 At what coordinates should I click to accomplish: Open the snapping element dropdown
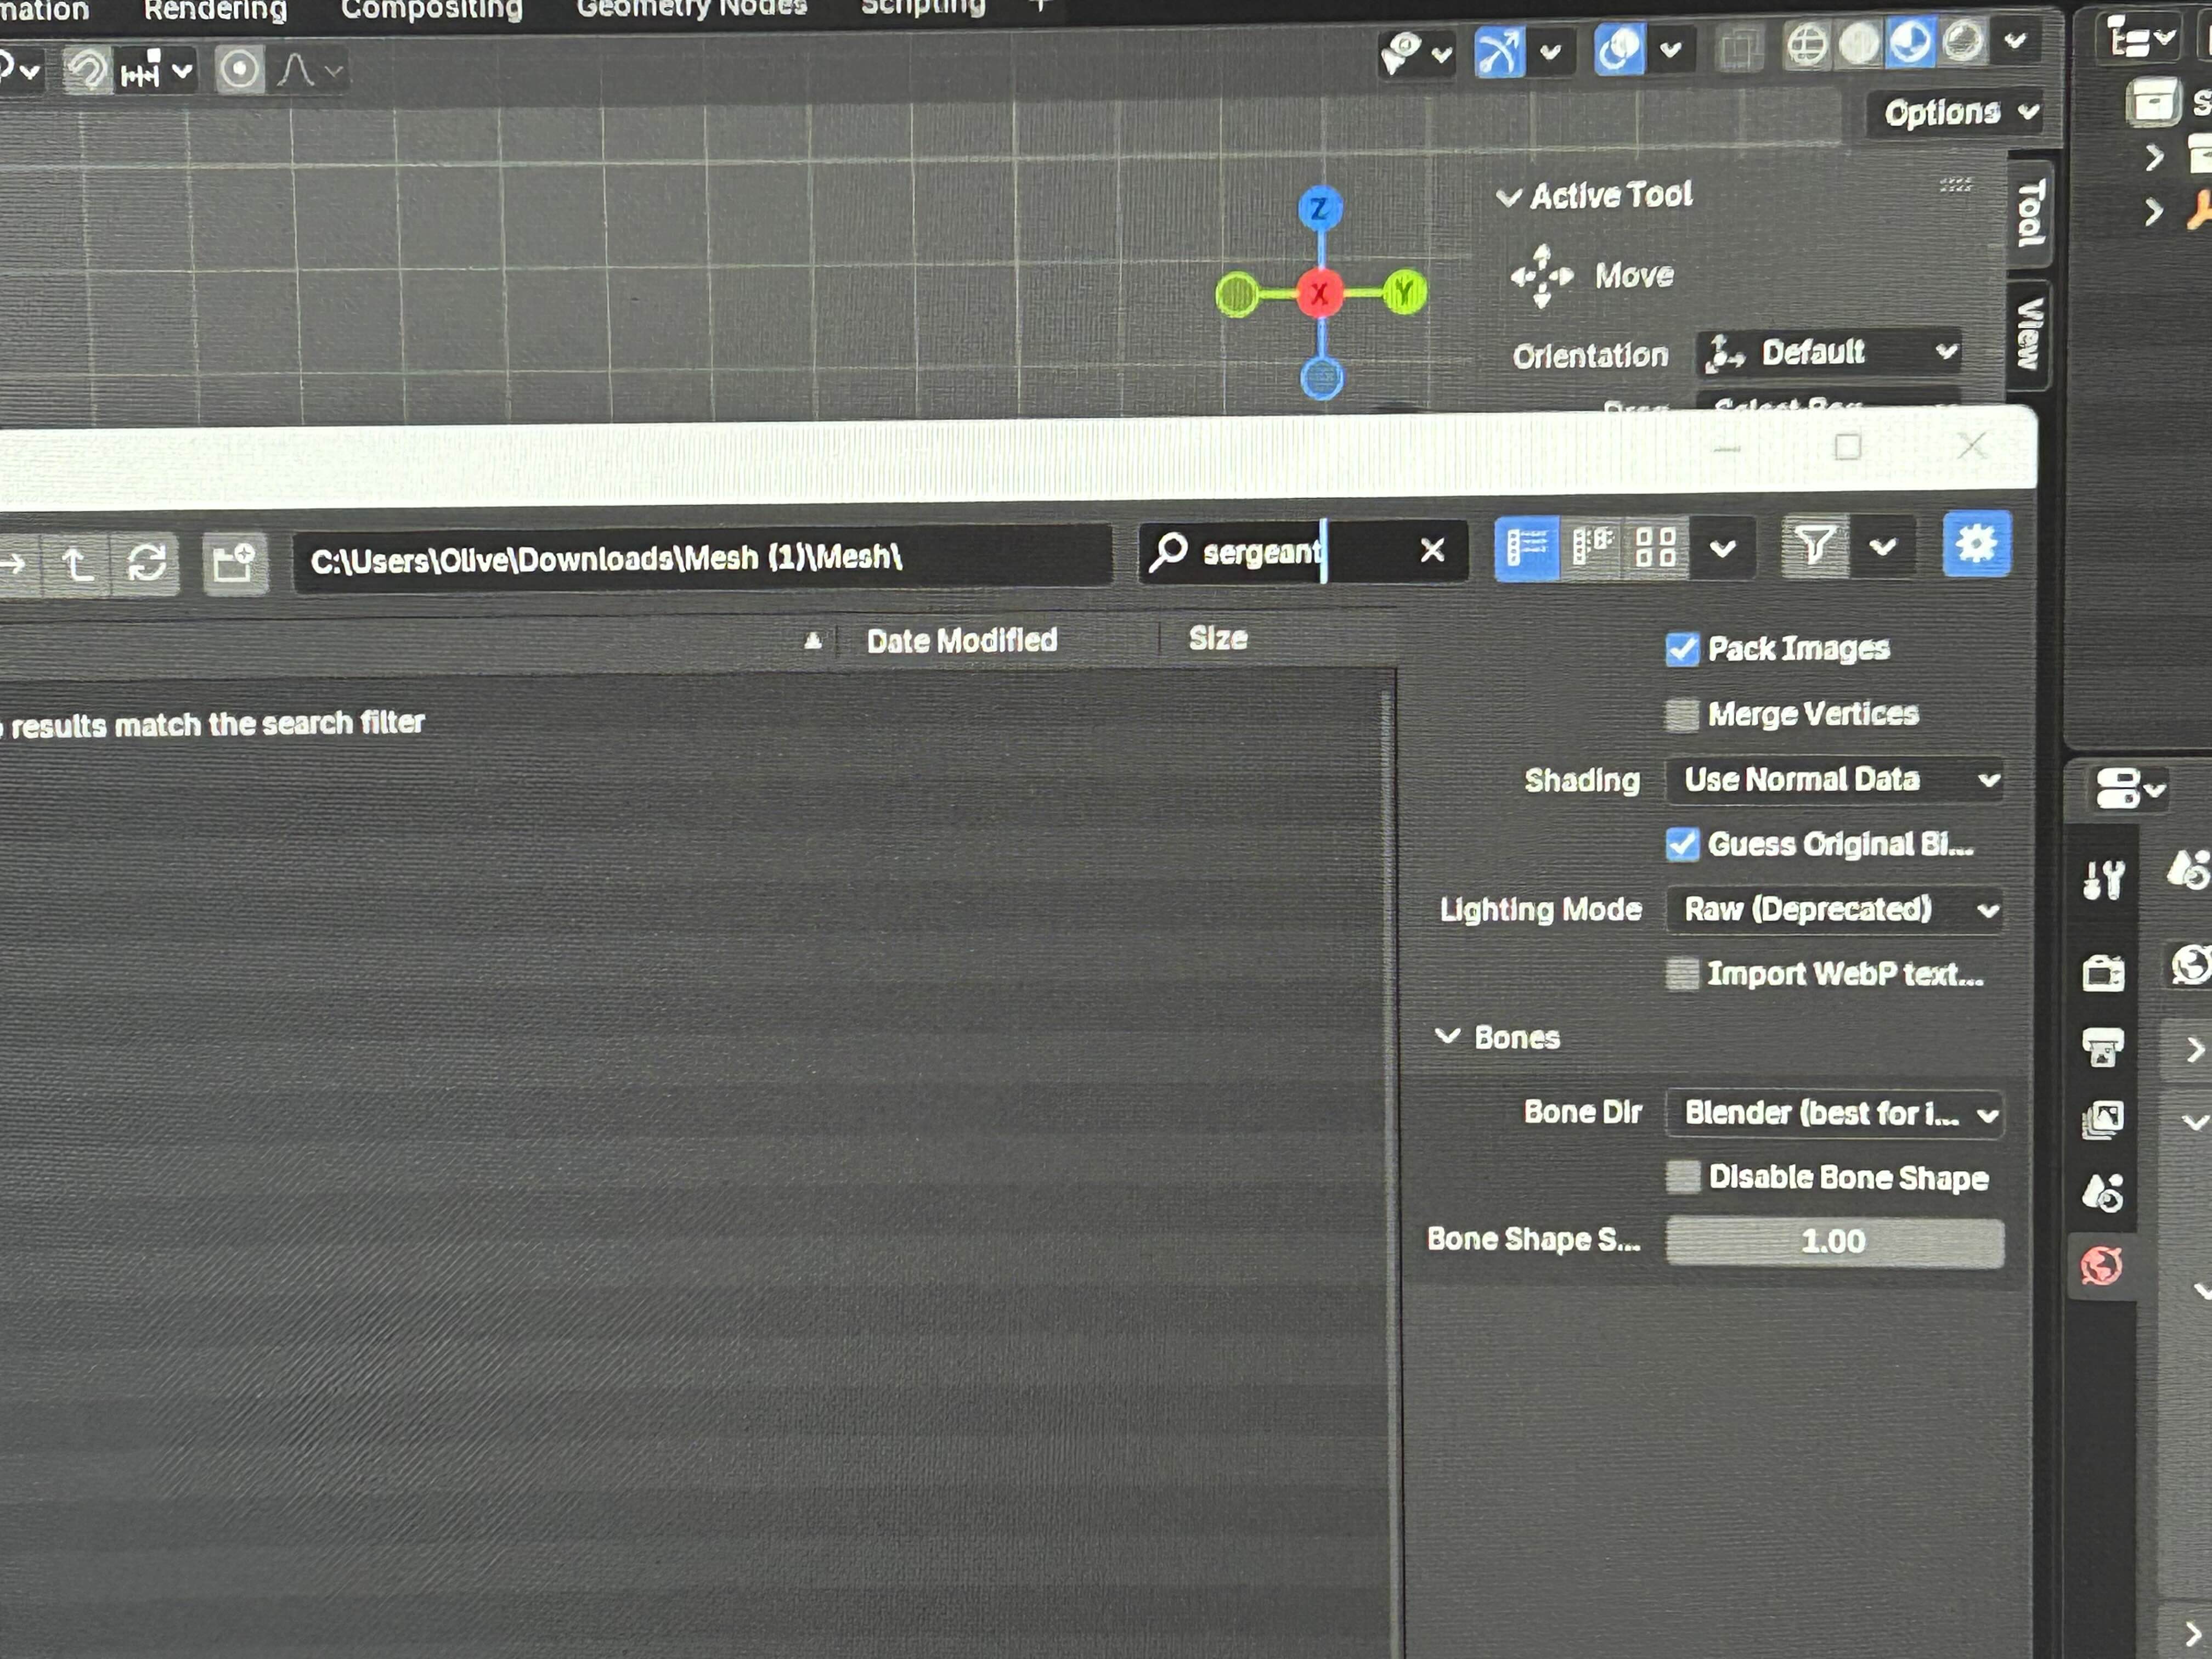coord(155,70)
